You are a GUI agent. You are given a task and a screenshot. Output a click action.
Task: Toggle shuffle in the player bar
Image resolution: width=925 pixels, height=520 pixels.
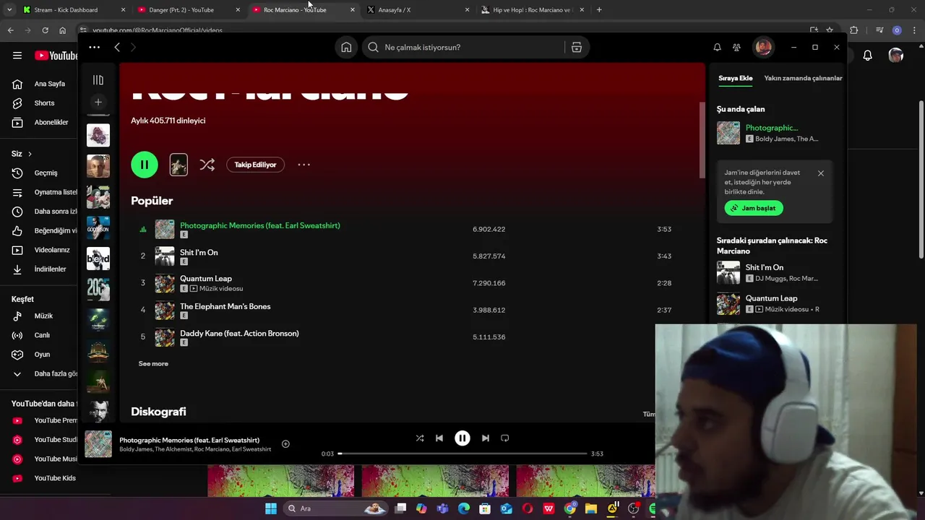[420, 438]
